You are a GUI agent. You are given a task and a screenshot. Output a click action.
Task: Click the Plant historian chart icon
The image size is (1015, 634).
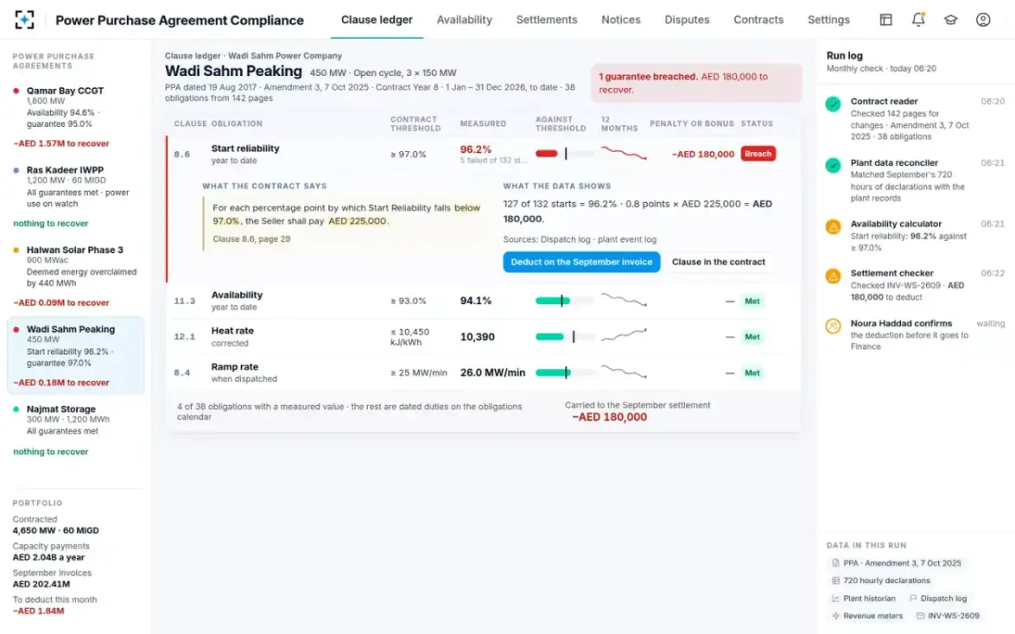pos(836,598)
